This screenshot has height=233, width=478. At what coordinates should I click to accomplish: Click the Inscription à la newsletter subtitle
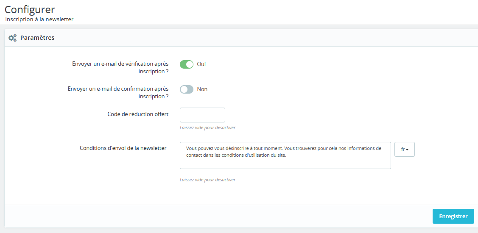coord(39,19)
